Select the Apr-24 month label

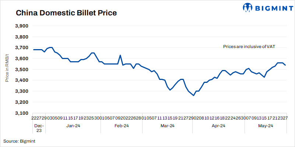[218, 126]
